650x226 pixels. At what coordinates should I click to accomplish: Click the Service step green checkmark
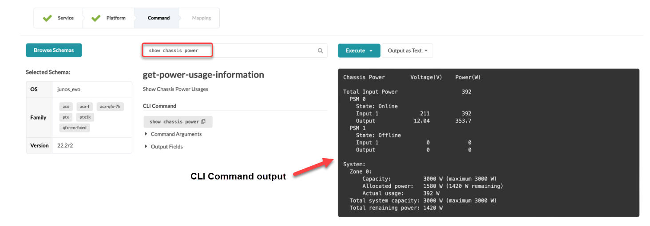coord(48,18)
